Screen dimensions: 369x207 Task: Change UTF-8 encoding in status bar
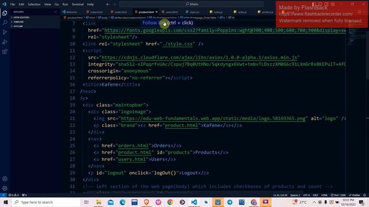[x=306, y=195]
